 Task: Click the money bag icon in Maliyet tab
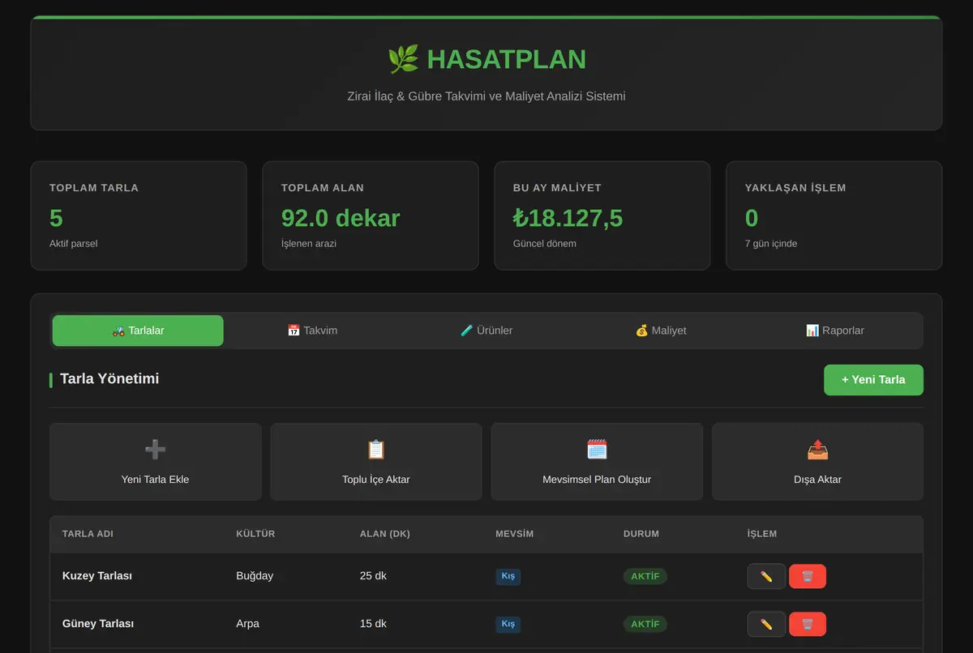point(641,331)
